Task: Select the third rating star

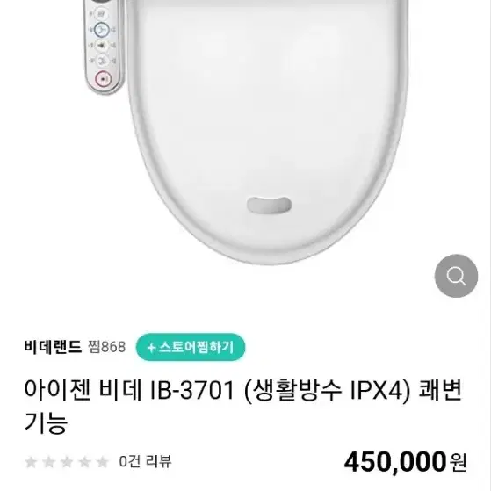Action: point(67,462)
